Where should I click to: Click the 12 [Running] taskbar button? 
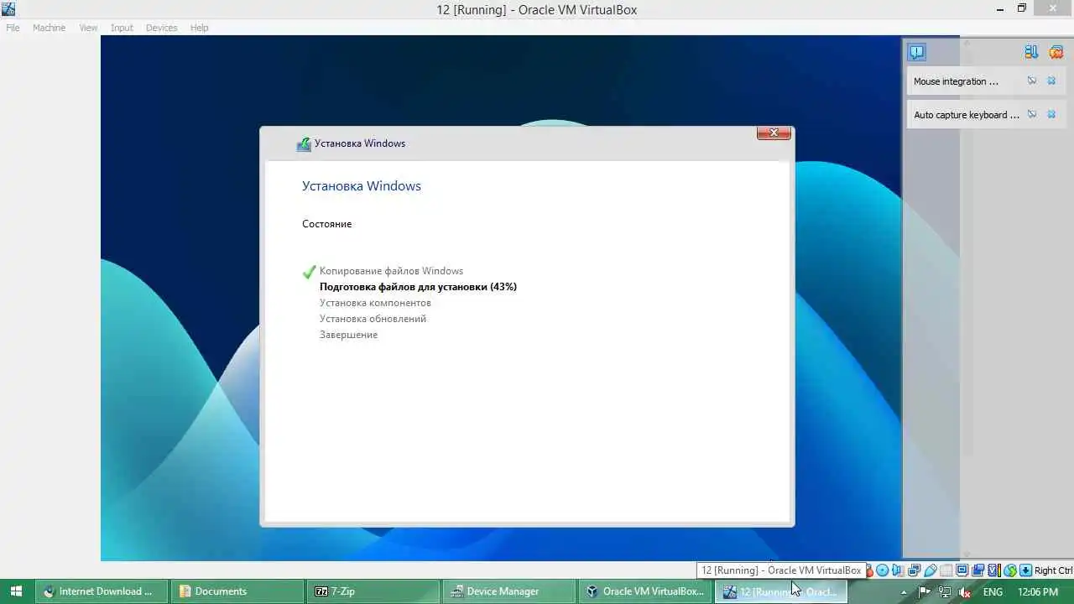pyautogui.click(x=781, y=591)
